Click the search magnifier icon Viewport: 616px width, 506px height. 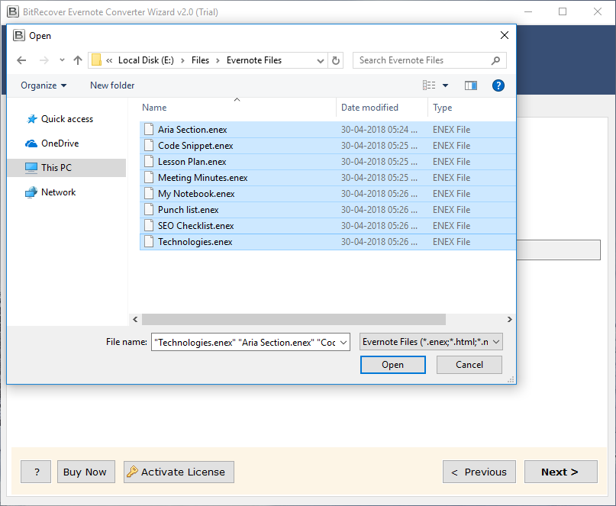pyautogui.click(x=496, y=60)
